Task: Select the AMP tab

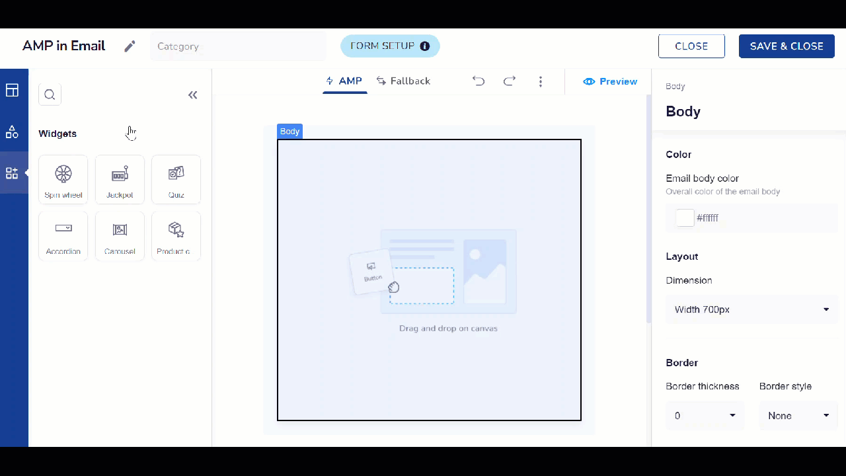Action: point(344,81)
